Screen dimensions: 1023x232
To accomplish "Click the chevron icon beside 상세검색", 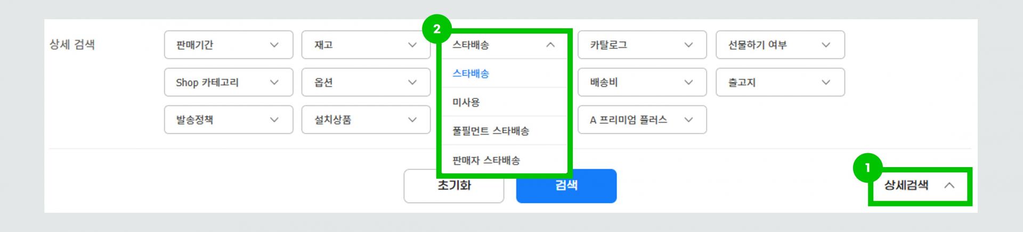I will 949,185.
